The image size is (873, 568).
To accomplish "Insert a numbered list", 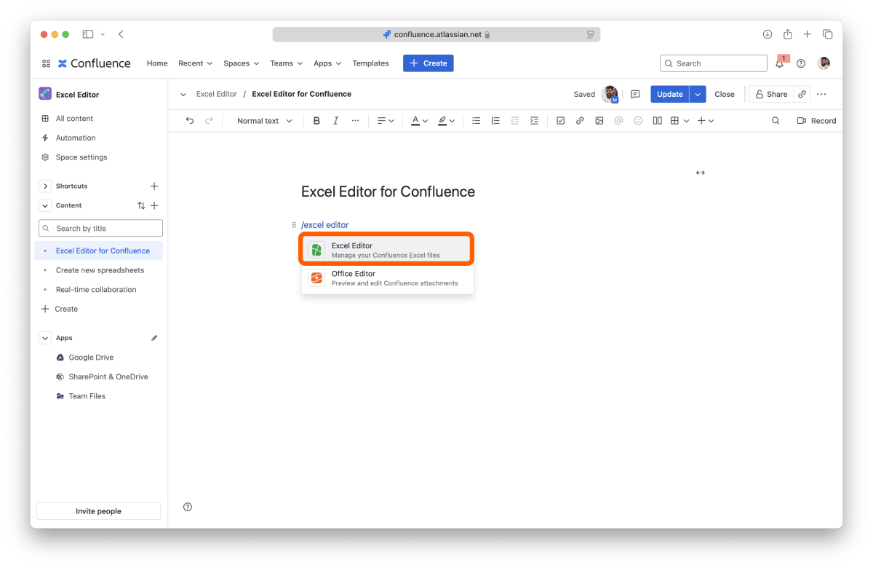I will point(495,121).
